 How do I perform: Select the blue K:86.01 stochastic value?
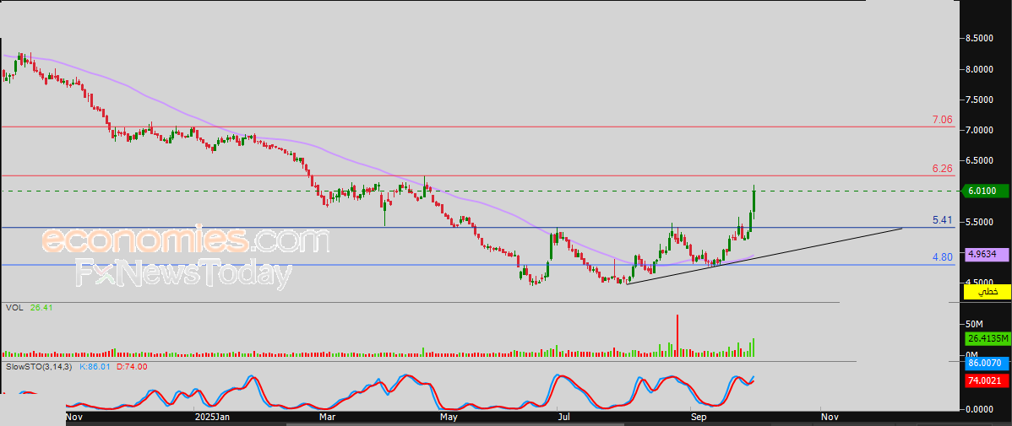[94, 367]
